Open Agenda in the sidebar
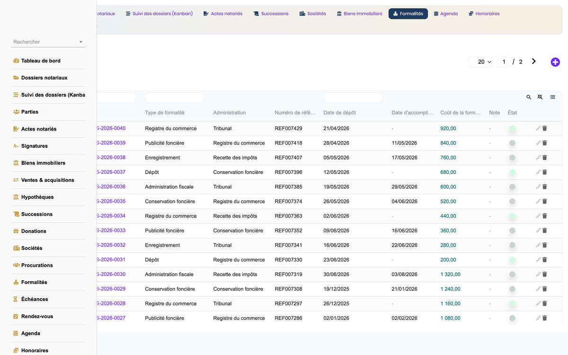 (x=48, y=333)
